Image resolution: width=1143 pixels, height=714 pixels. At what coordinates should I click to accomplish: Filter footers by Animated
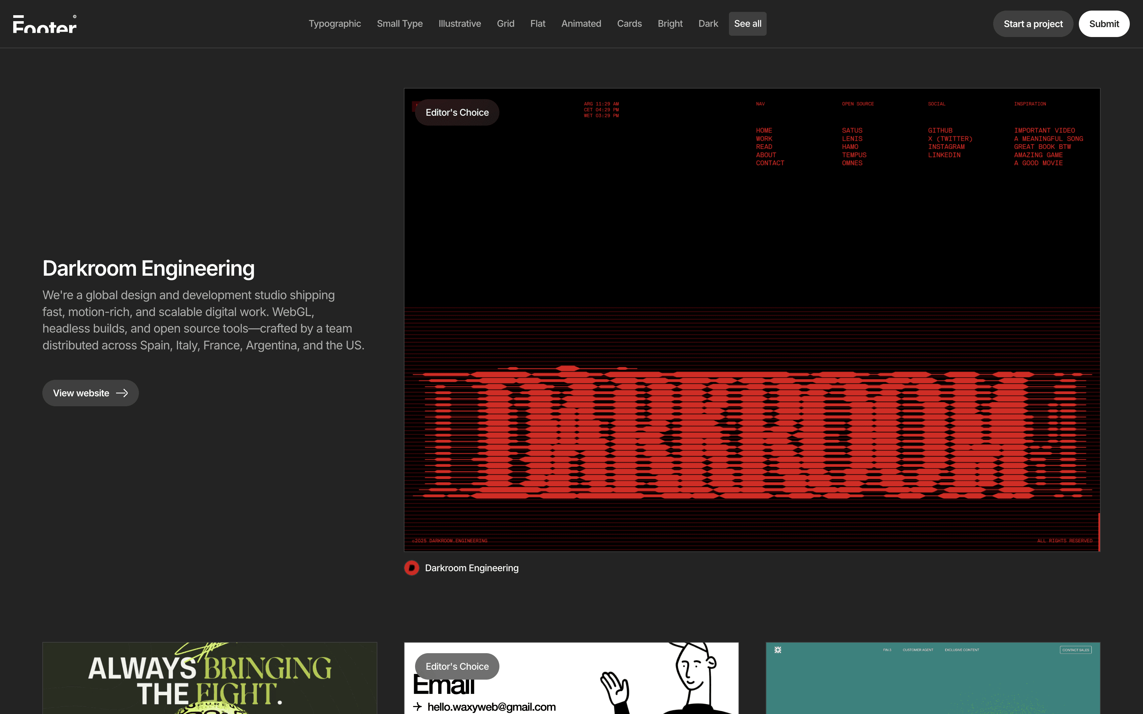coord(581,23)
